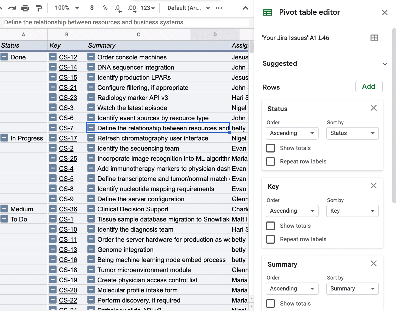The height and width of the screenshot is (311, 397).
Task: Check Repeat row labels for Status
Action: (x=271, y=162)
